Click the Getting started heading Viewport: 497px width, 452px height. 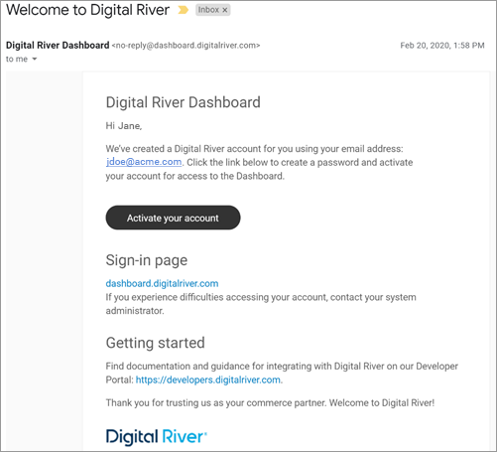(x=156, y=343)
